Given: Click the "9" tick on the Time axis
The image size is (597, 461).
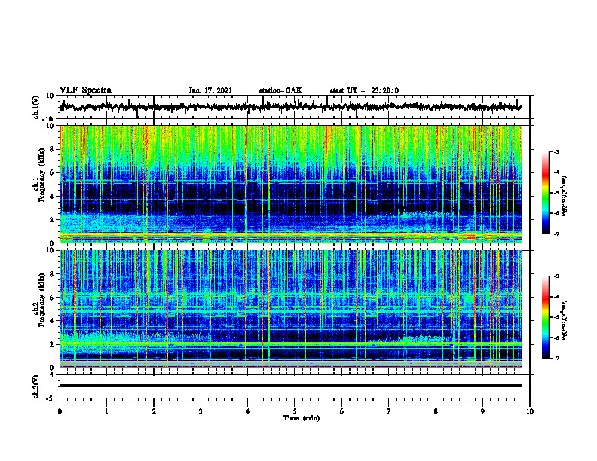Looking at the screenshot, I should tap(482, 411).
